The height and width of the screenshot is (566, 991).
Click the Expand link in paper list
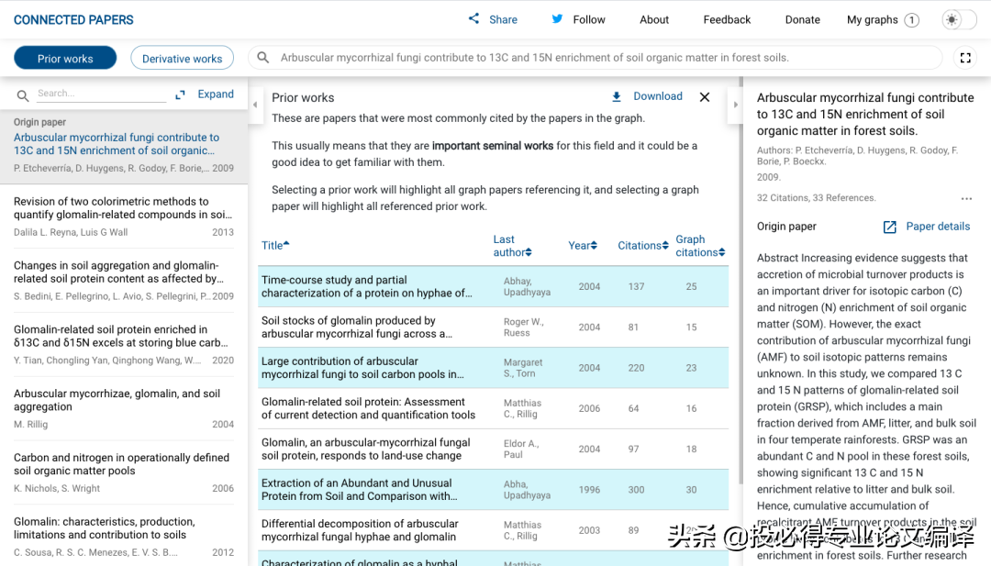point(216,94)
